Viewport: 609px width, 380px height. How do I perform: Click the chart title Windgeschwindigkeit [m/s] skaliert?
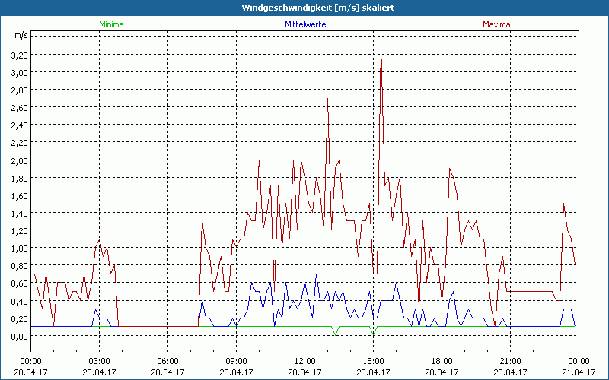point(304,8)
